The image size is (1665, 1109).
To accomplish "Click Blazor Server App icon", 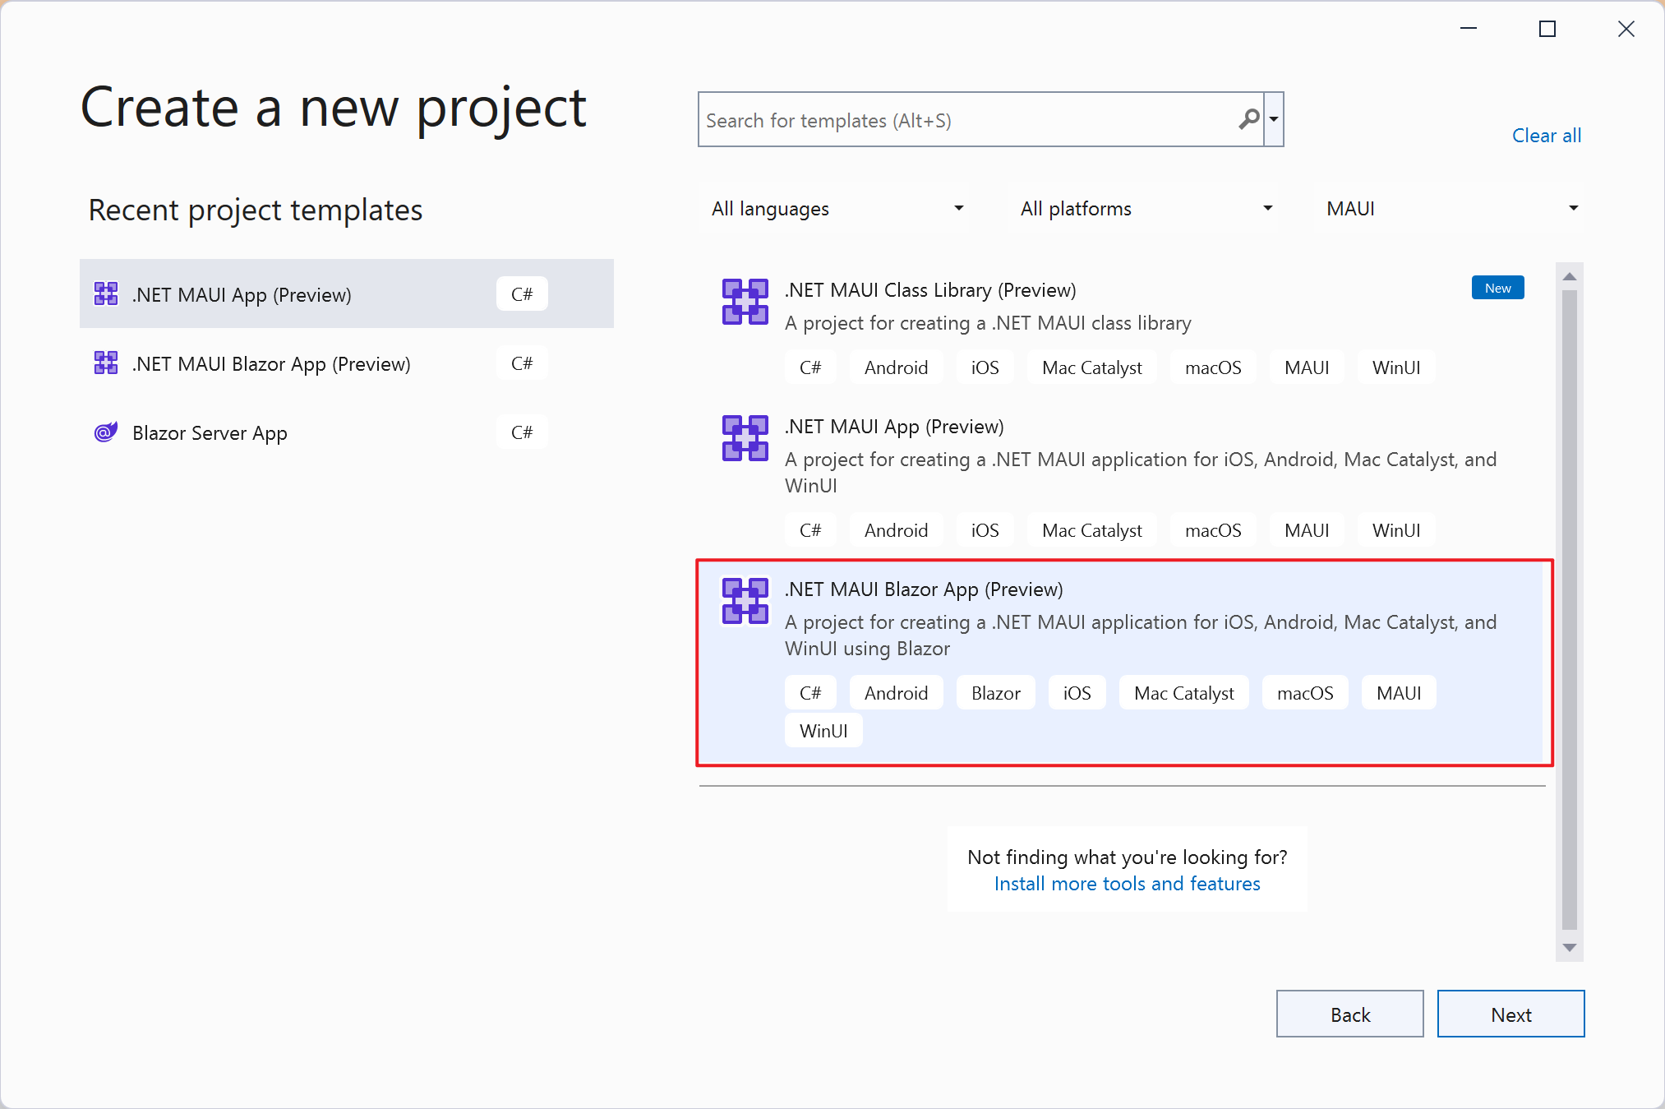I will 106,432.
